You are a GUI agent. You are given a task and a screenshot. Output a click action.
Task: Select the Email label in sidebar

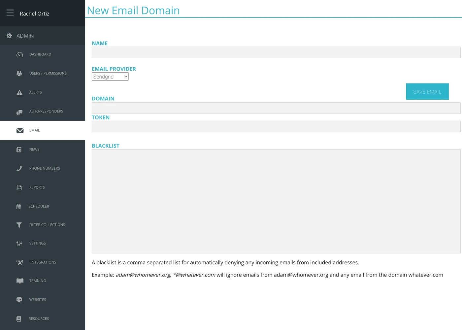pos(34,130)
